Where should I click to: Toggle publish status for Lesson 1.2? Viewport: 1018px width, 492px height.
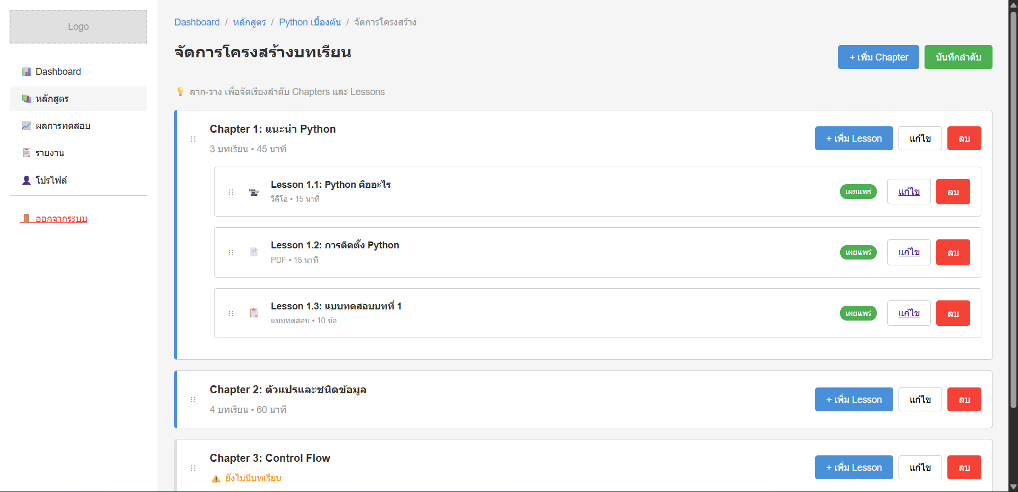pos(858,252)
